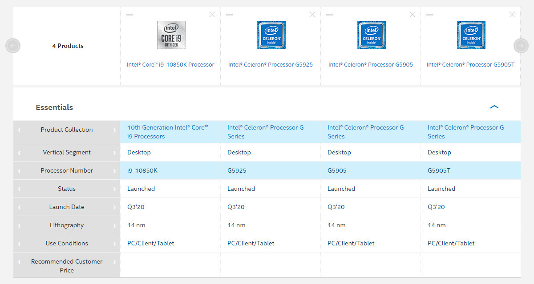Click 'Q3'20' launch date in G5905 column
This screenshot has width=534, height=284.
tap(336, 207)
